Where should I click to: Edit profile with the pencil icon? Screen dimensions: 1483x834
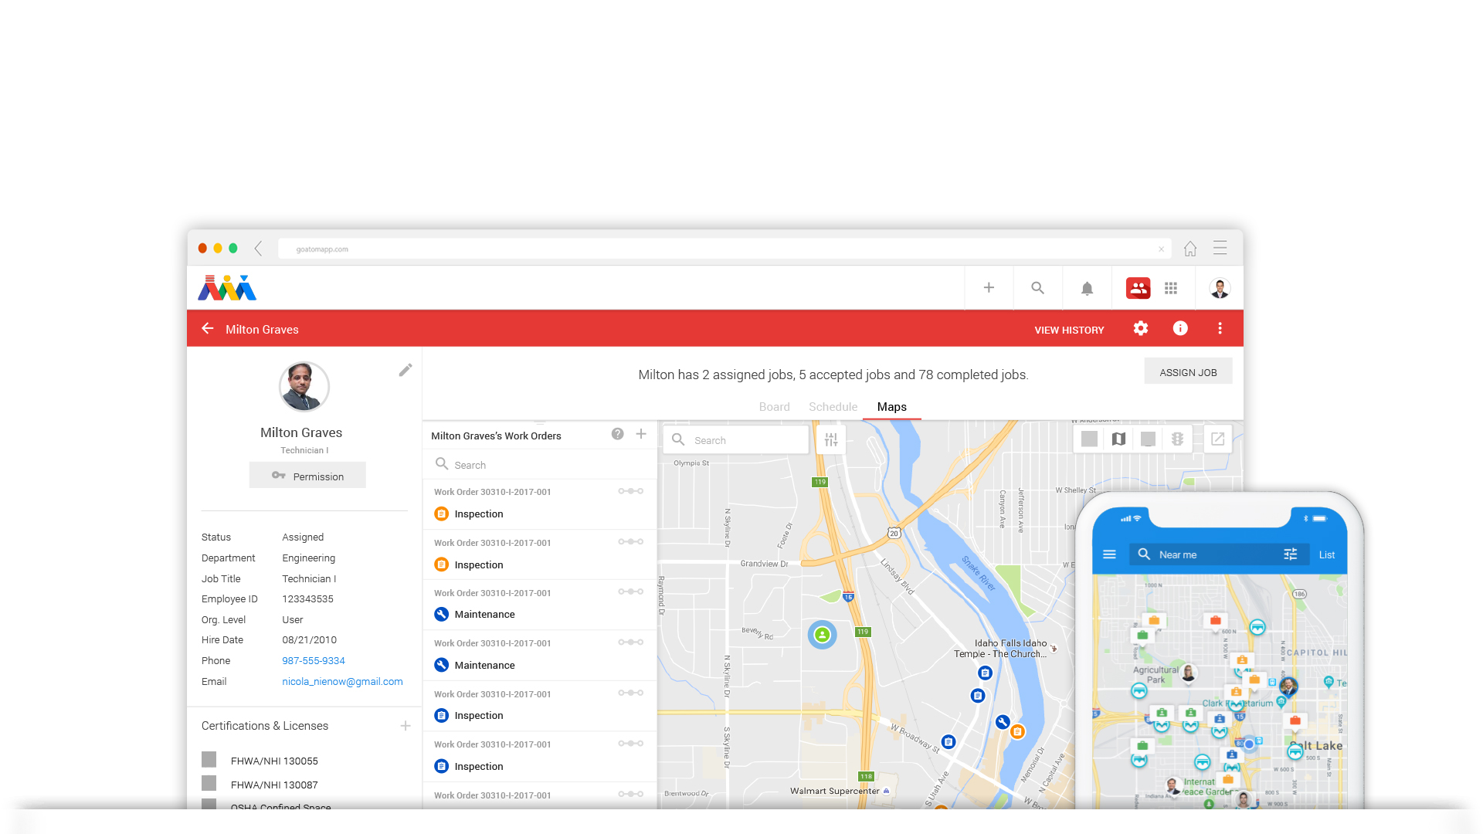406,370
